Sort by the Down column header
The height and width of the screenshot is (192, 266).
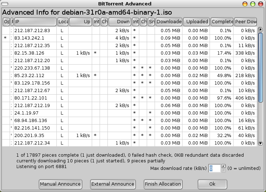pyautogui.click(x=120, y=22)
